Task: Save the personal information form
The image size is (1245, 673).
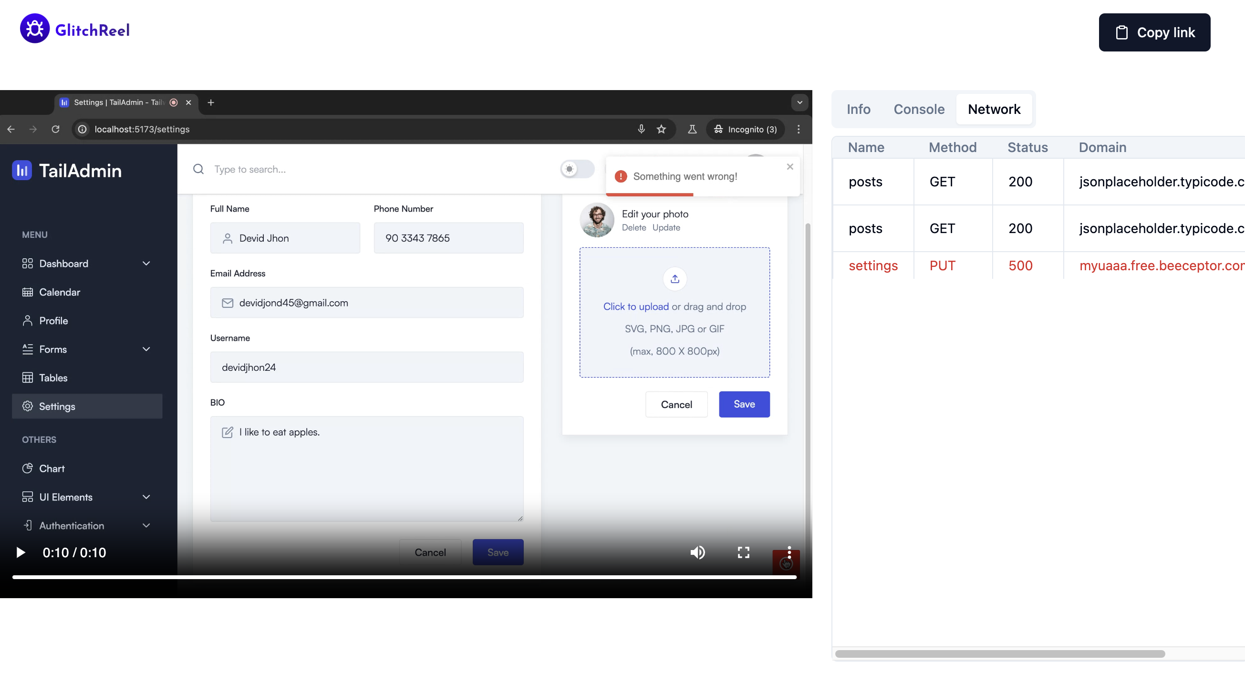Action: pyautogui.click(x=498, y=552)
